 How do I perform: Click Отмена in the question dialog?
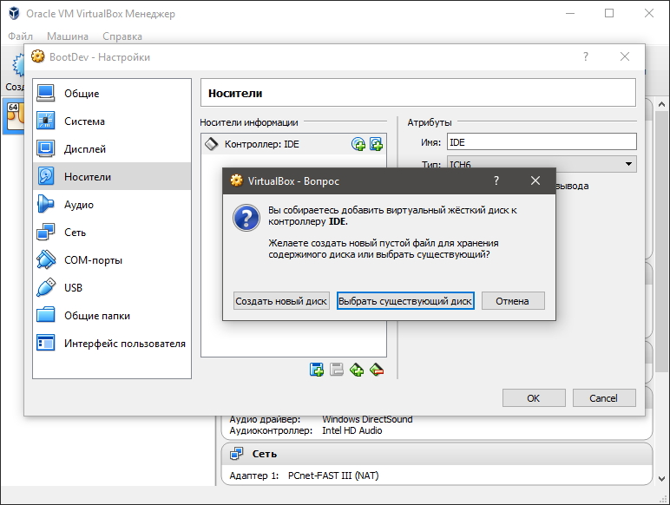(x=513, y=301)
